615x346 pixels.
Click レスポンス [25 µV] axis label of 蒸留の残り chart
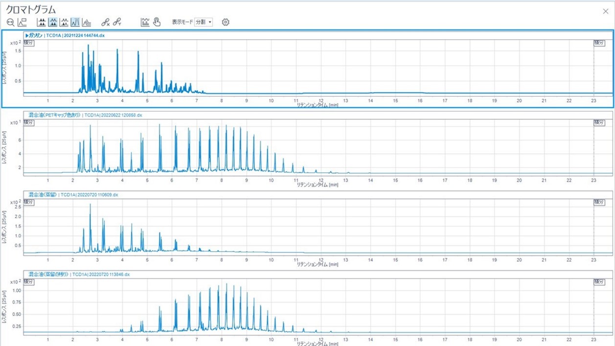coord(4,307)
